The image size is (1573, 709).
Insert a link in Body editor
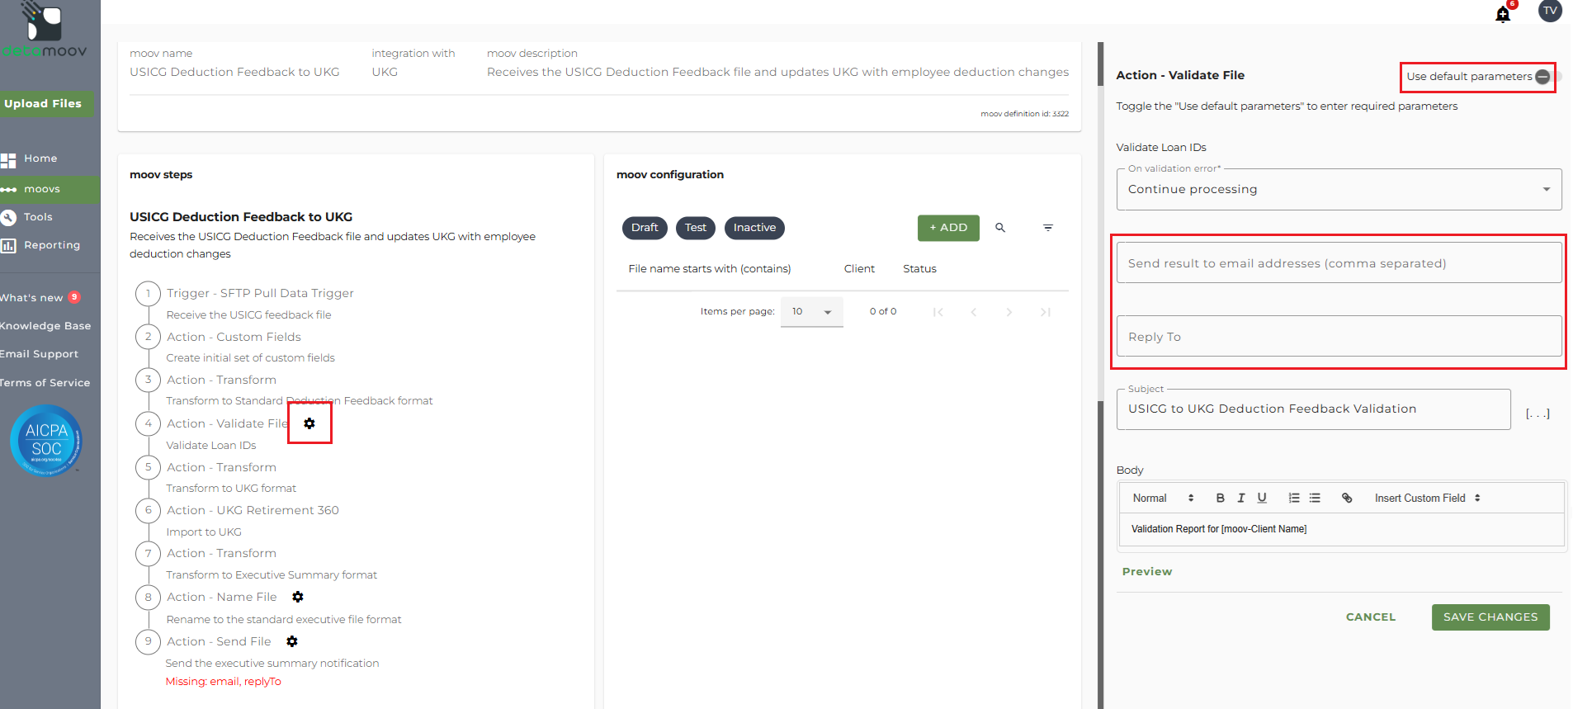[x=1347, y=498]
